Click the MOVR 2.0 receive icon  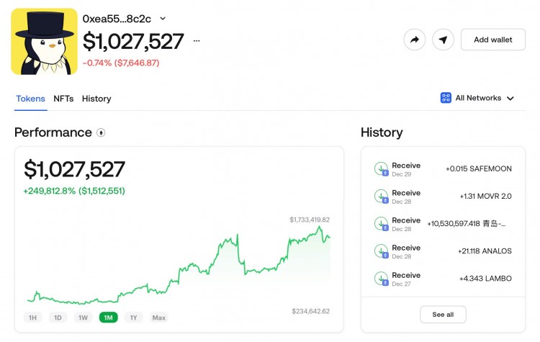(381, 196)
